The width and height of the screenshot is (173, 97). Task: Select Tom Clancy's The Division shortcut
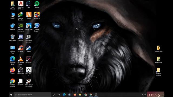(x=29, y=83)
